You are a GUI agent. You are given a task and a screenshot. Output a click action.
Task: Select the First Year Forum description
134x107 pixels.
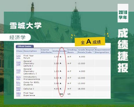click(29, 57)
